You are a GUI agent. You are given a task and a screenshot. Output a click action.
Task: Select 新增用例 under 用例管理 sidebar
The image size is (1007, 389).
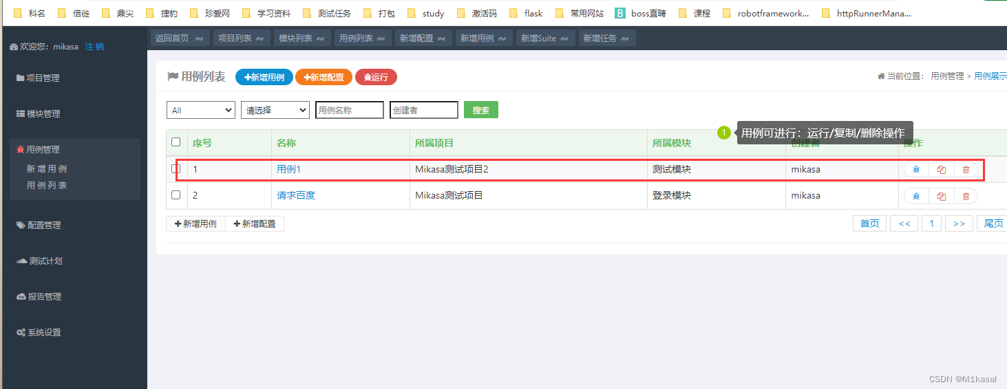[47, 169]
